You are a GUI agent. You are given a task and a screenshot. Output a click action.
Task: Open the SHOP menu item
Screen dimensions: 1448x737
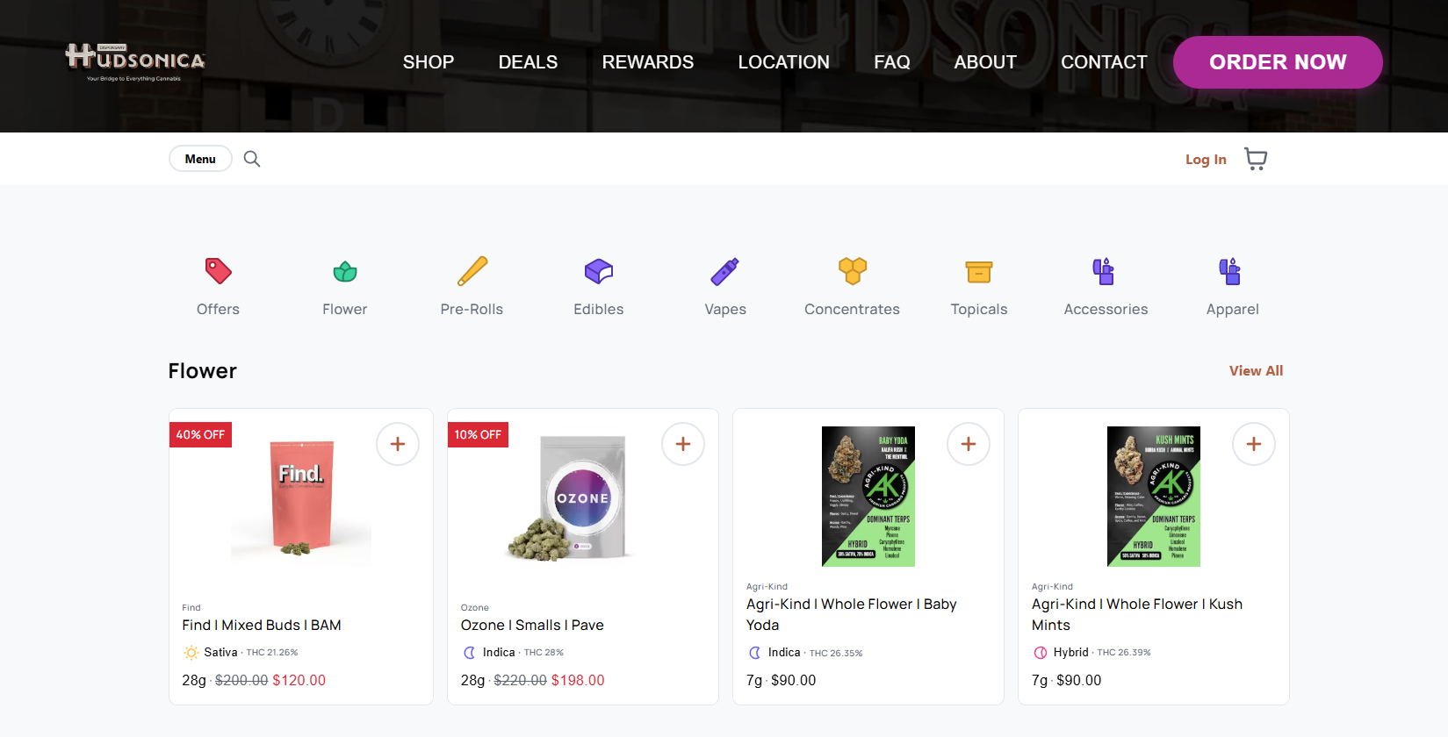tap(429, 62)
